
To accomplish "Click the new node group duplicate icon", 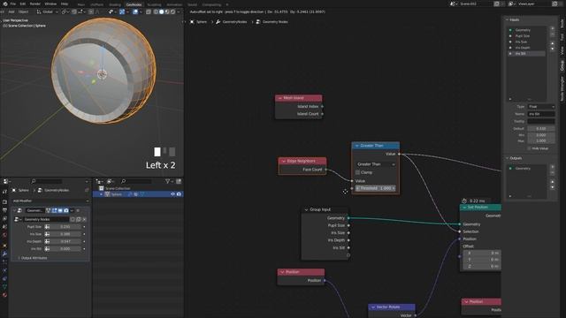I will (79, 219).
